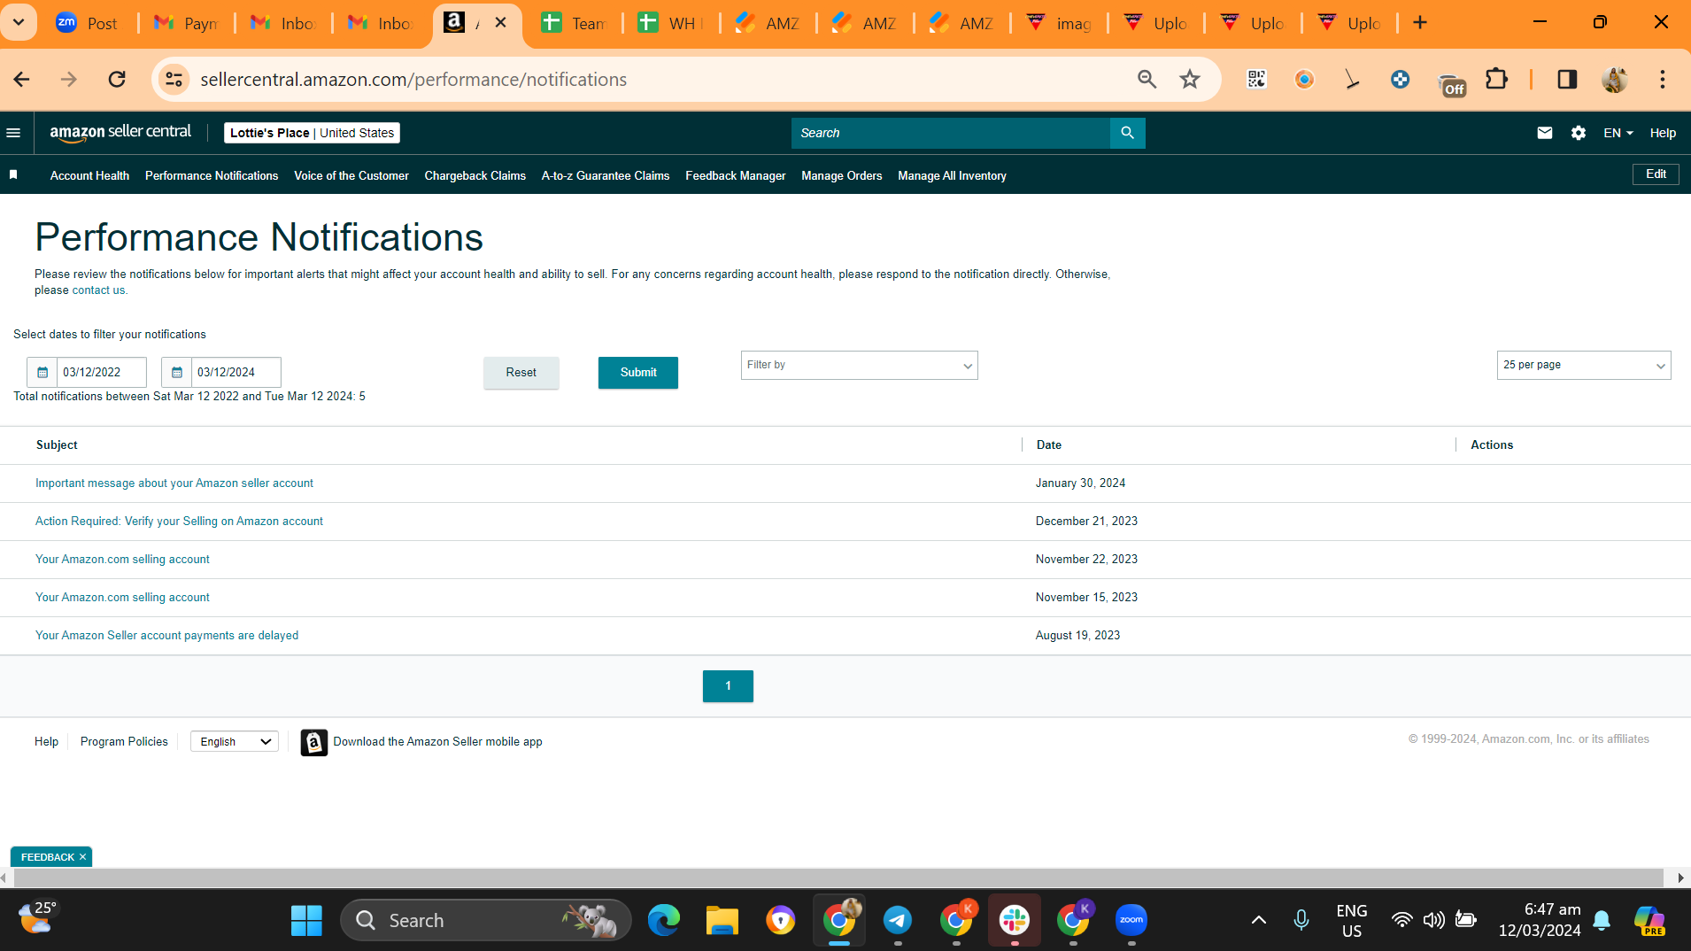Open the settings gear icon

click(1579, 133)
